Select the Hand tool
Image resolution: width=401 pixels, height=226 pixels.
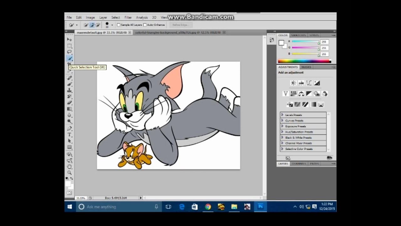(69, 167)
